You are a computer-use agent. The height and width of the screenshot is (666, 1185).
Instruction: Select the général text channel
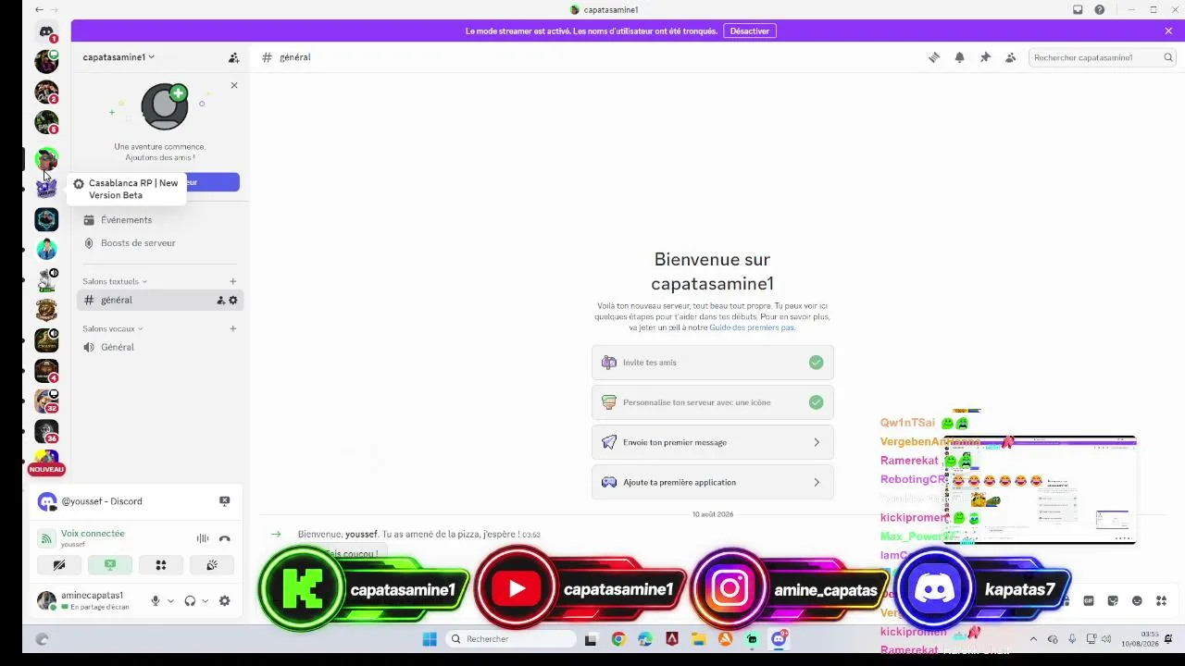(x=159, y=300)
